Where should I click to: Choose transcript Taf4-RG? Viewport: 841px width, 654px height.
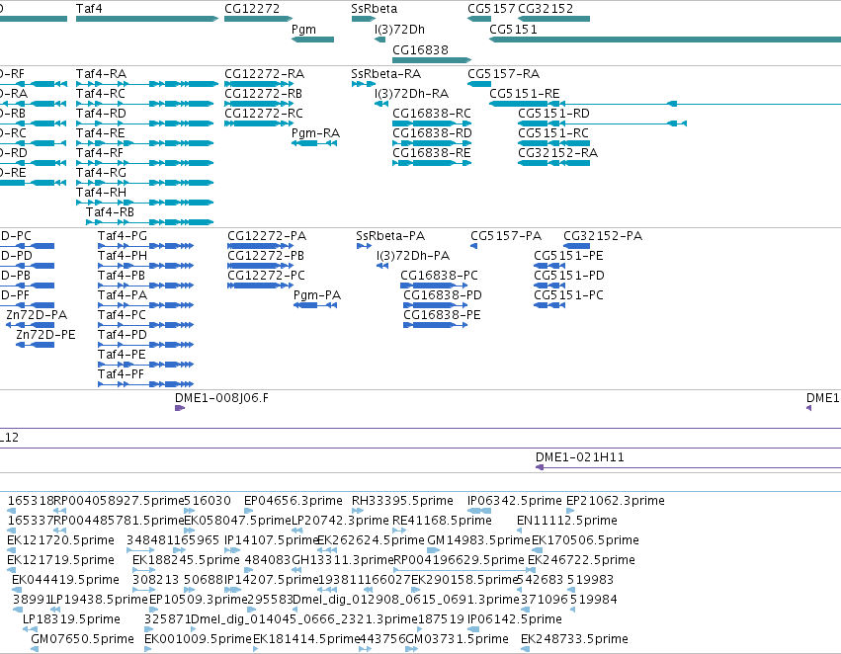pyautogui.click(x=102, y=173)
